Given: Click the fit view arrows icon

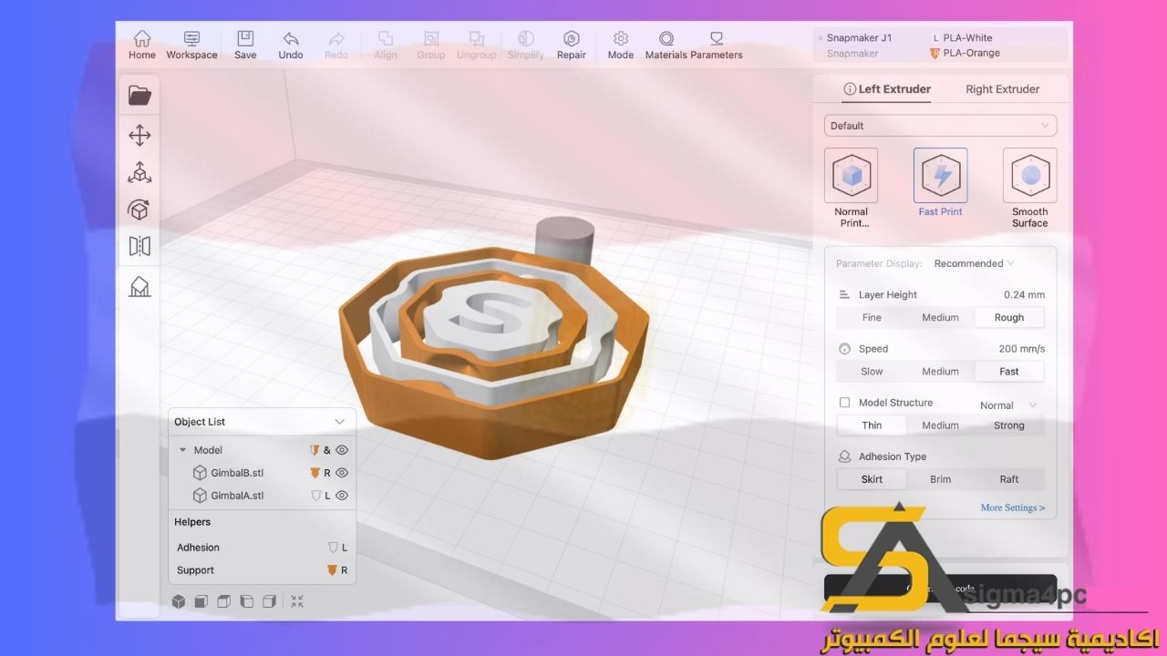Looking at the screenshot, I should (x=297, y=601).
